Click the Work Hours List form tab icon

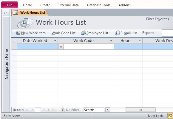tap(16, 12)
